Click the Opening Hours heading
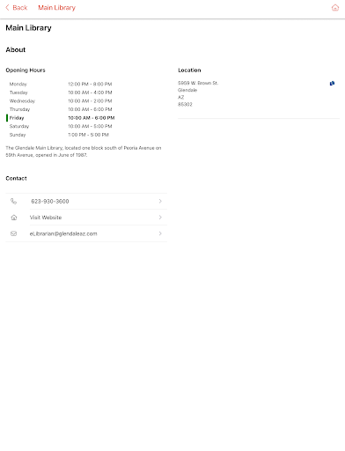 [26, 70]
